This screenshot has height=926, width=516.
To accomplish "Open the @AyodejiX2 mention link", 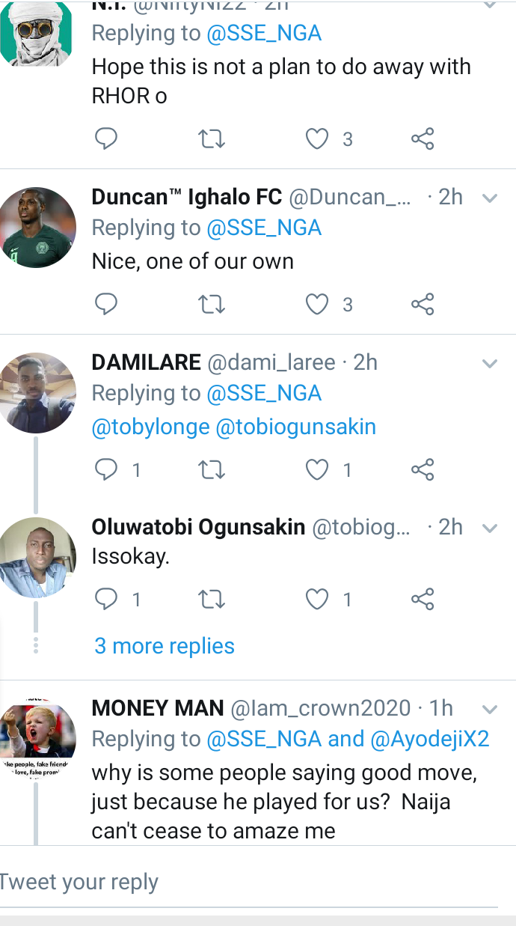I will pyautogui.click(x=430, y=739).
